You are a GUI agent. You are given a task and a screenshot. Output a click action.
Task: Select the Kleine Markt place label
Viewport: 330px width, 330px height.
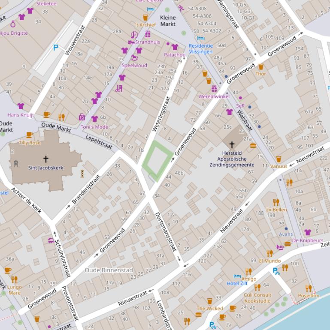click(168, 21)
